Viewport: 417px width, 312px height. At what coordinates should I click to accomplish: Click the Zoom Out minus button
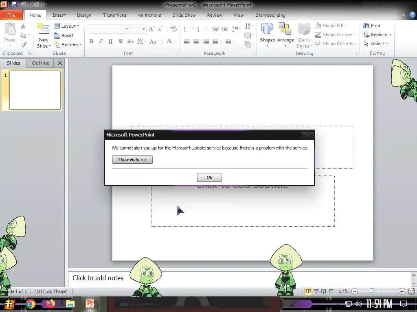click(355, 291)
